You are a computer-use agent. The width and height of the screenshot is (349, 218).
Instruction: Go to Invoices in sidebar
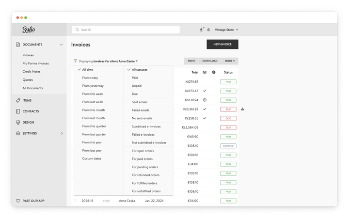click(28, 55)
